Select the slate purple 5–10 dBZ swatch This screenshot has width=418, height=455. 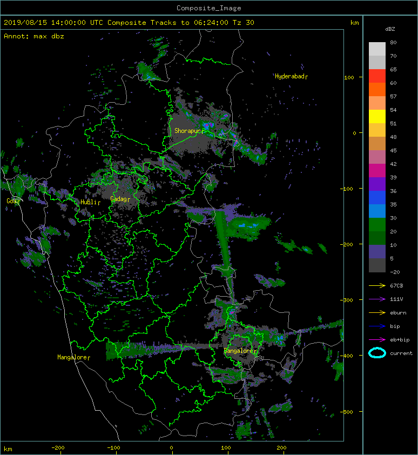pos(377,252)
